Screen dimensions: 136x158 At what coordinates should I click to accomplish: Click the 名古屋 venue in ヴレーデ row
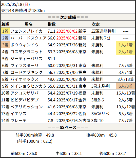(84, 121)
